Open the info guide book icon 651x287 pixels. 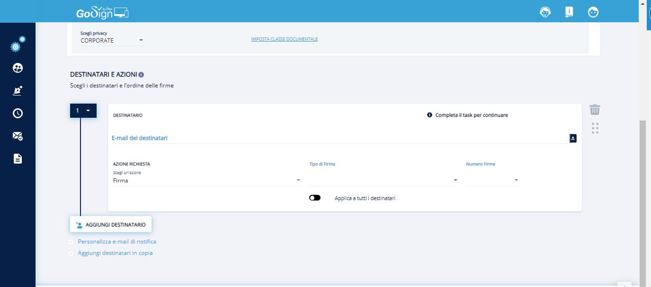pos(569,12)
